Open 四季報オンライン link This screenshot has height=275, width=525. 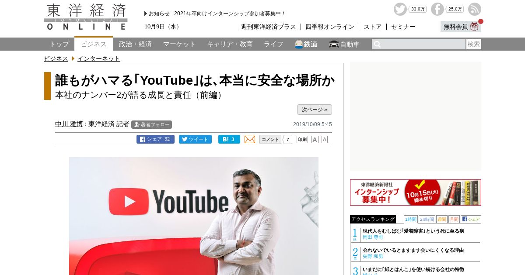click(x=330, y=27)
